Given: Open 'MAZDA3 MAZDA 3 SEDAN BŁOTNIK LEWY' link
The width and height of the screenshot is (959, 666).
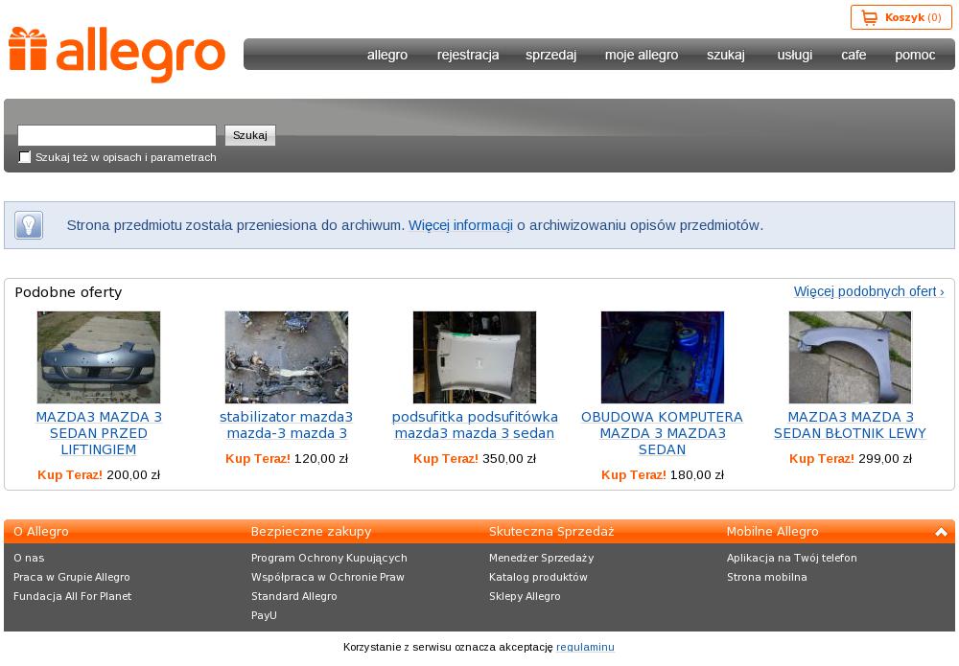Looking at the screenshot, I should [850, 425].
